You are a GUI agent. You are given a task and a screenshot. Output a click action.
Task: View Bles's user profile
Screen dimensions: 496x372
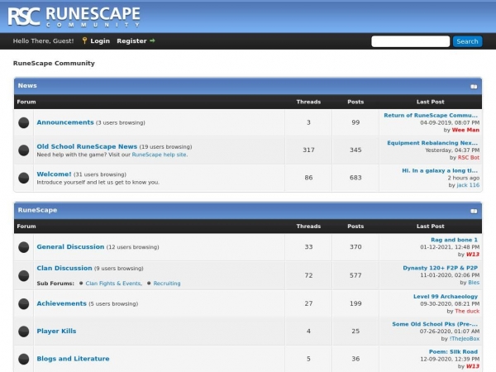tap(474, 283)
